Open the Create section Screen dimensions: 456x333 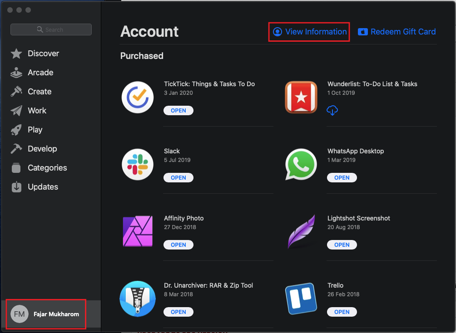coord(40,92)
